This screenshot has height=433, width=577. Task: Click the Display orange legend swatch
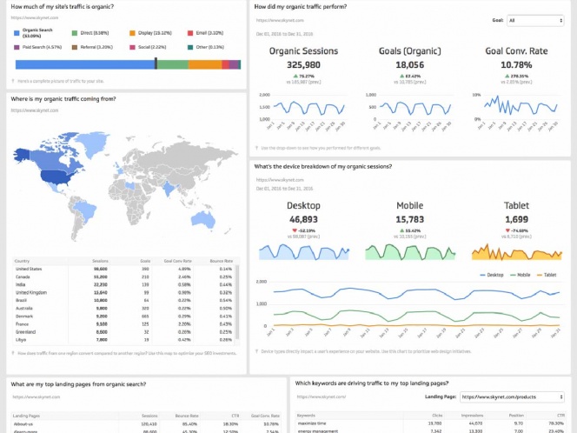132,33
